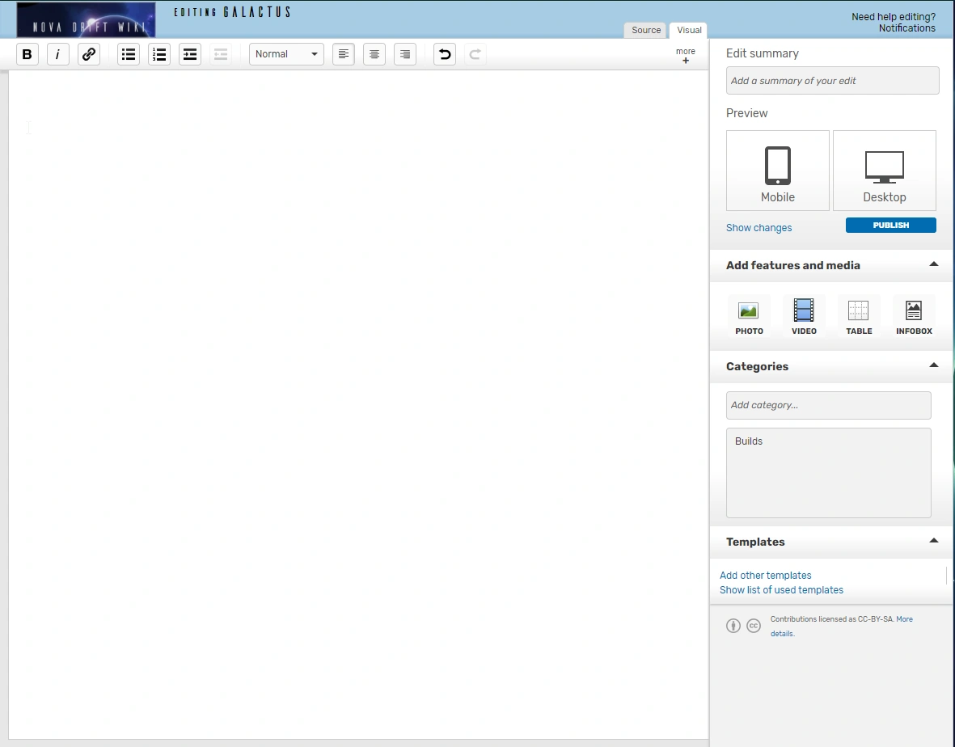Open Notifications

[906, 28]
